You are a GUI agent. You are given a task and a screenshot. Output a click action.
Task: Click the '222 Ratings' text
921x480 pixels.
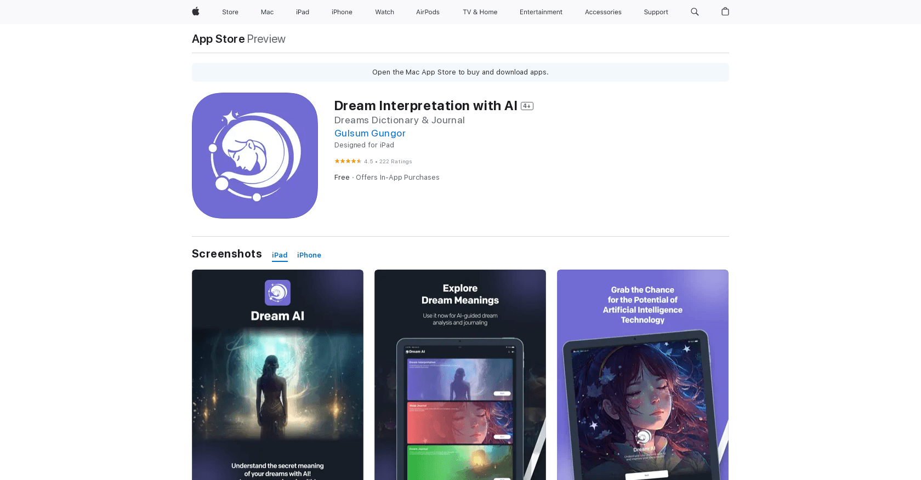tap(396, 162)
